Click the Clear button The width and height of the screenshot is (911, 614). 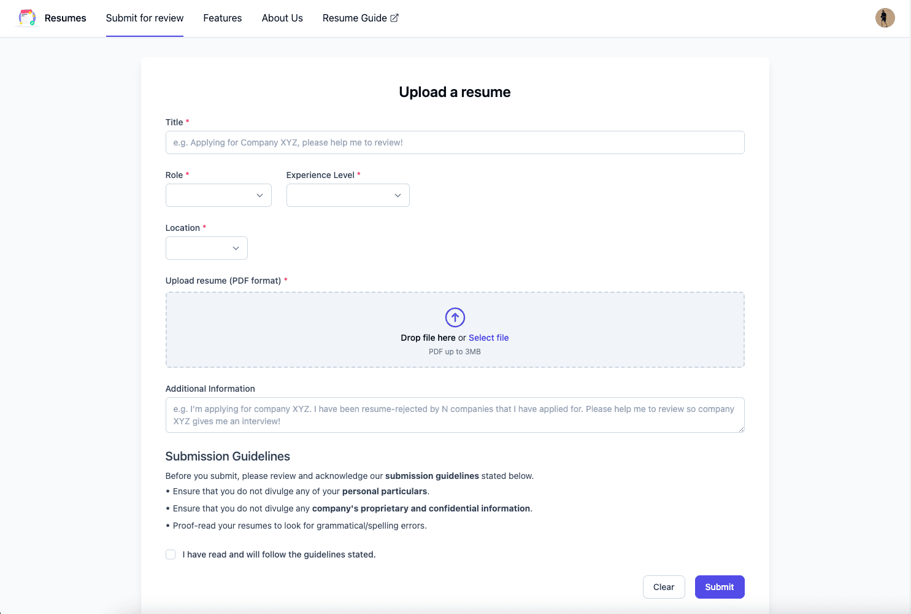click(x=663, y=587)
